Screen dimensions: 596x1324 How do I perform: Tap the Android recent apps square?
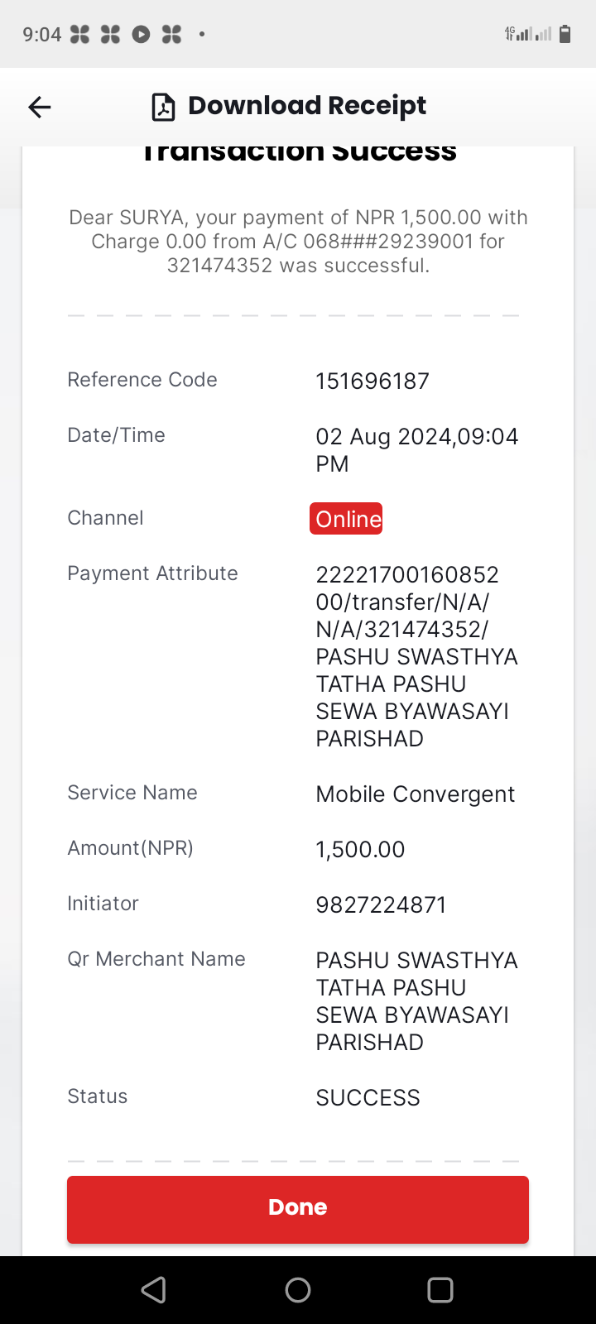click(x=440, y=1290)
